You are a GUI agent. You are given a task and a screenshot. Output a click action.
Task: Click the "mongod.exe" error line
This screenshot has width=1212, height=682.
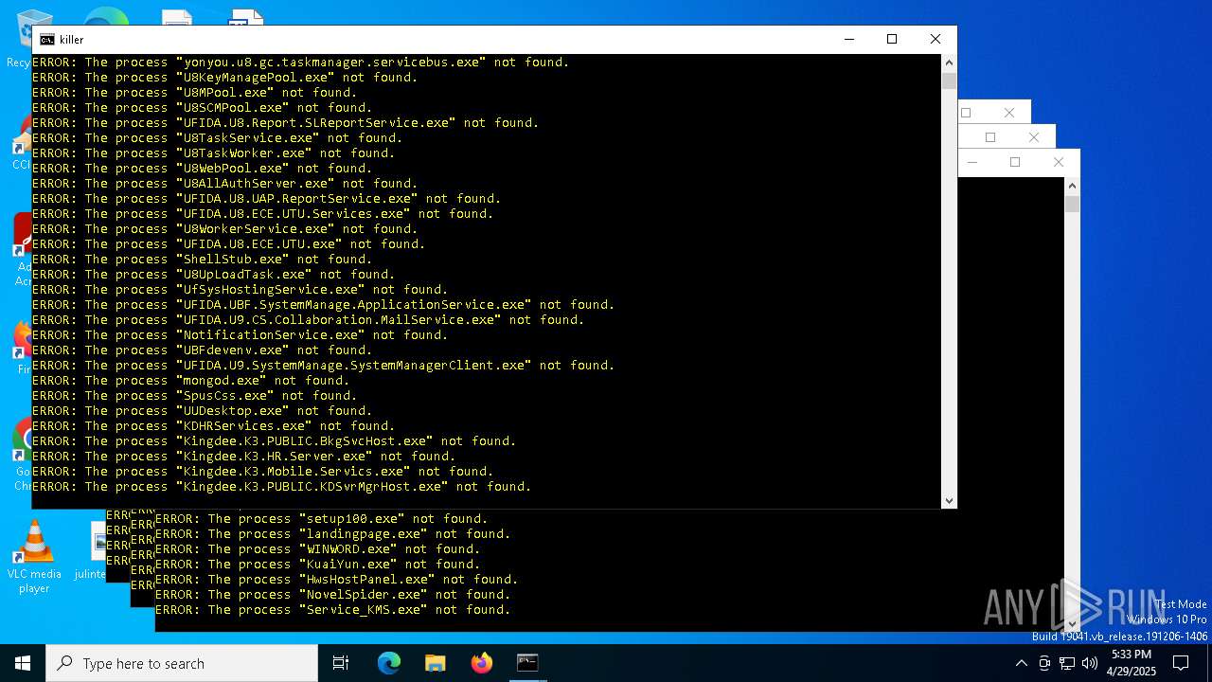pos(190,381)
